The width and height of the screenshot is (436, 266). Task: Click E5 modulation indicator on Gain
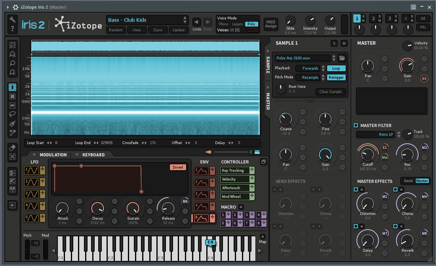click(x=424, y=79)
